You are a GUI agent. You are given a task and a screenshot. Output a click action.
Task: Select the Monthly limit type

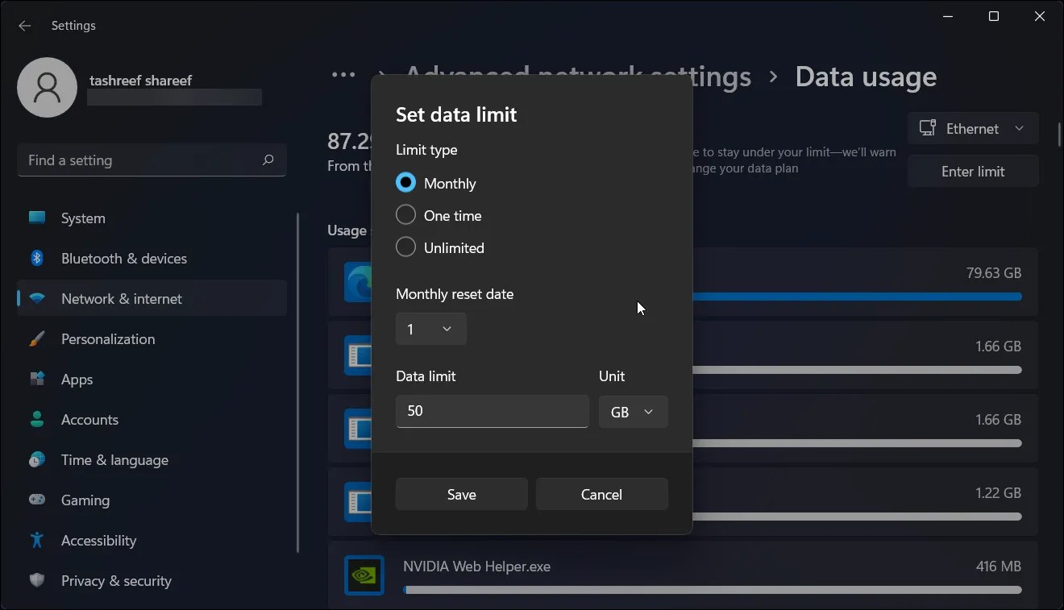(405, 182)
